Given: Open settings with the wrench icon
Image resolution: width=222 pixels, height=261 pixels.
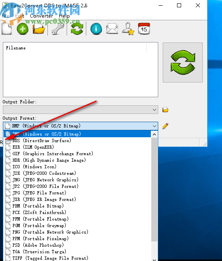Looking at the screenshot, I should coord(58,29).
